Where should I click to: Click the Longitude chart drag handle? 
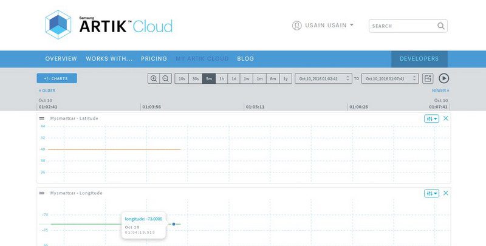(x=42, y=193)
